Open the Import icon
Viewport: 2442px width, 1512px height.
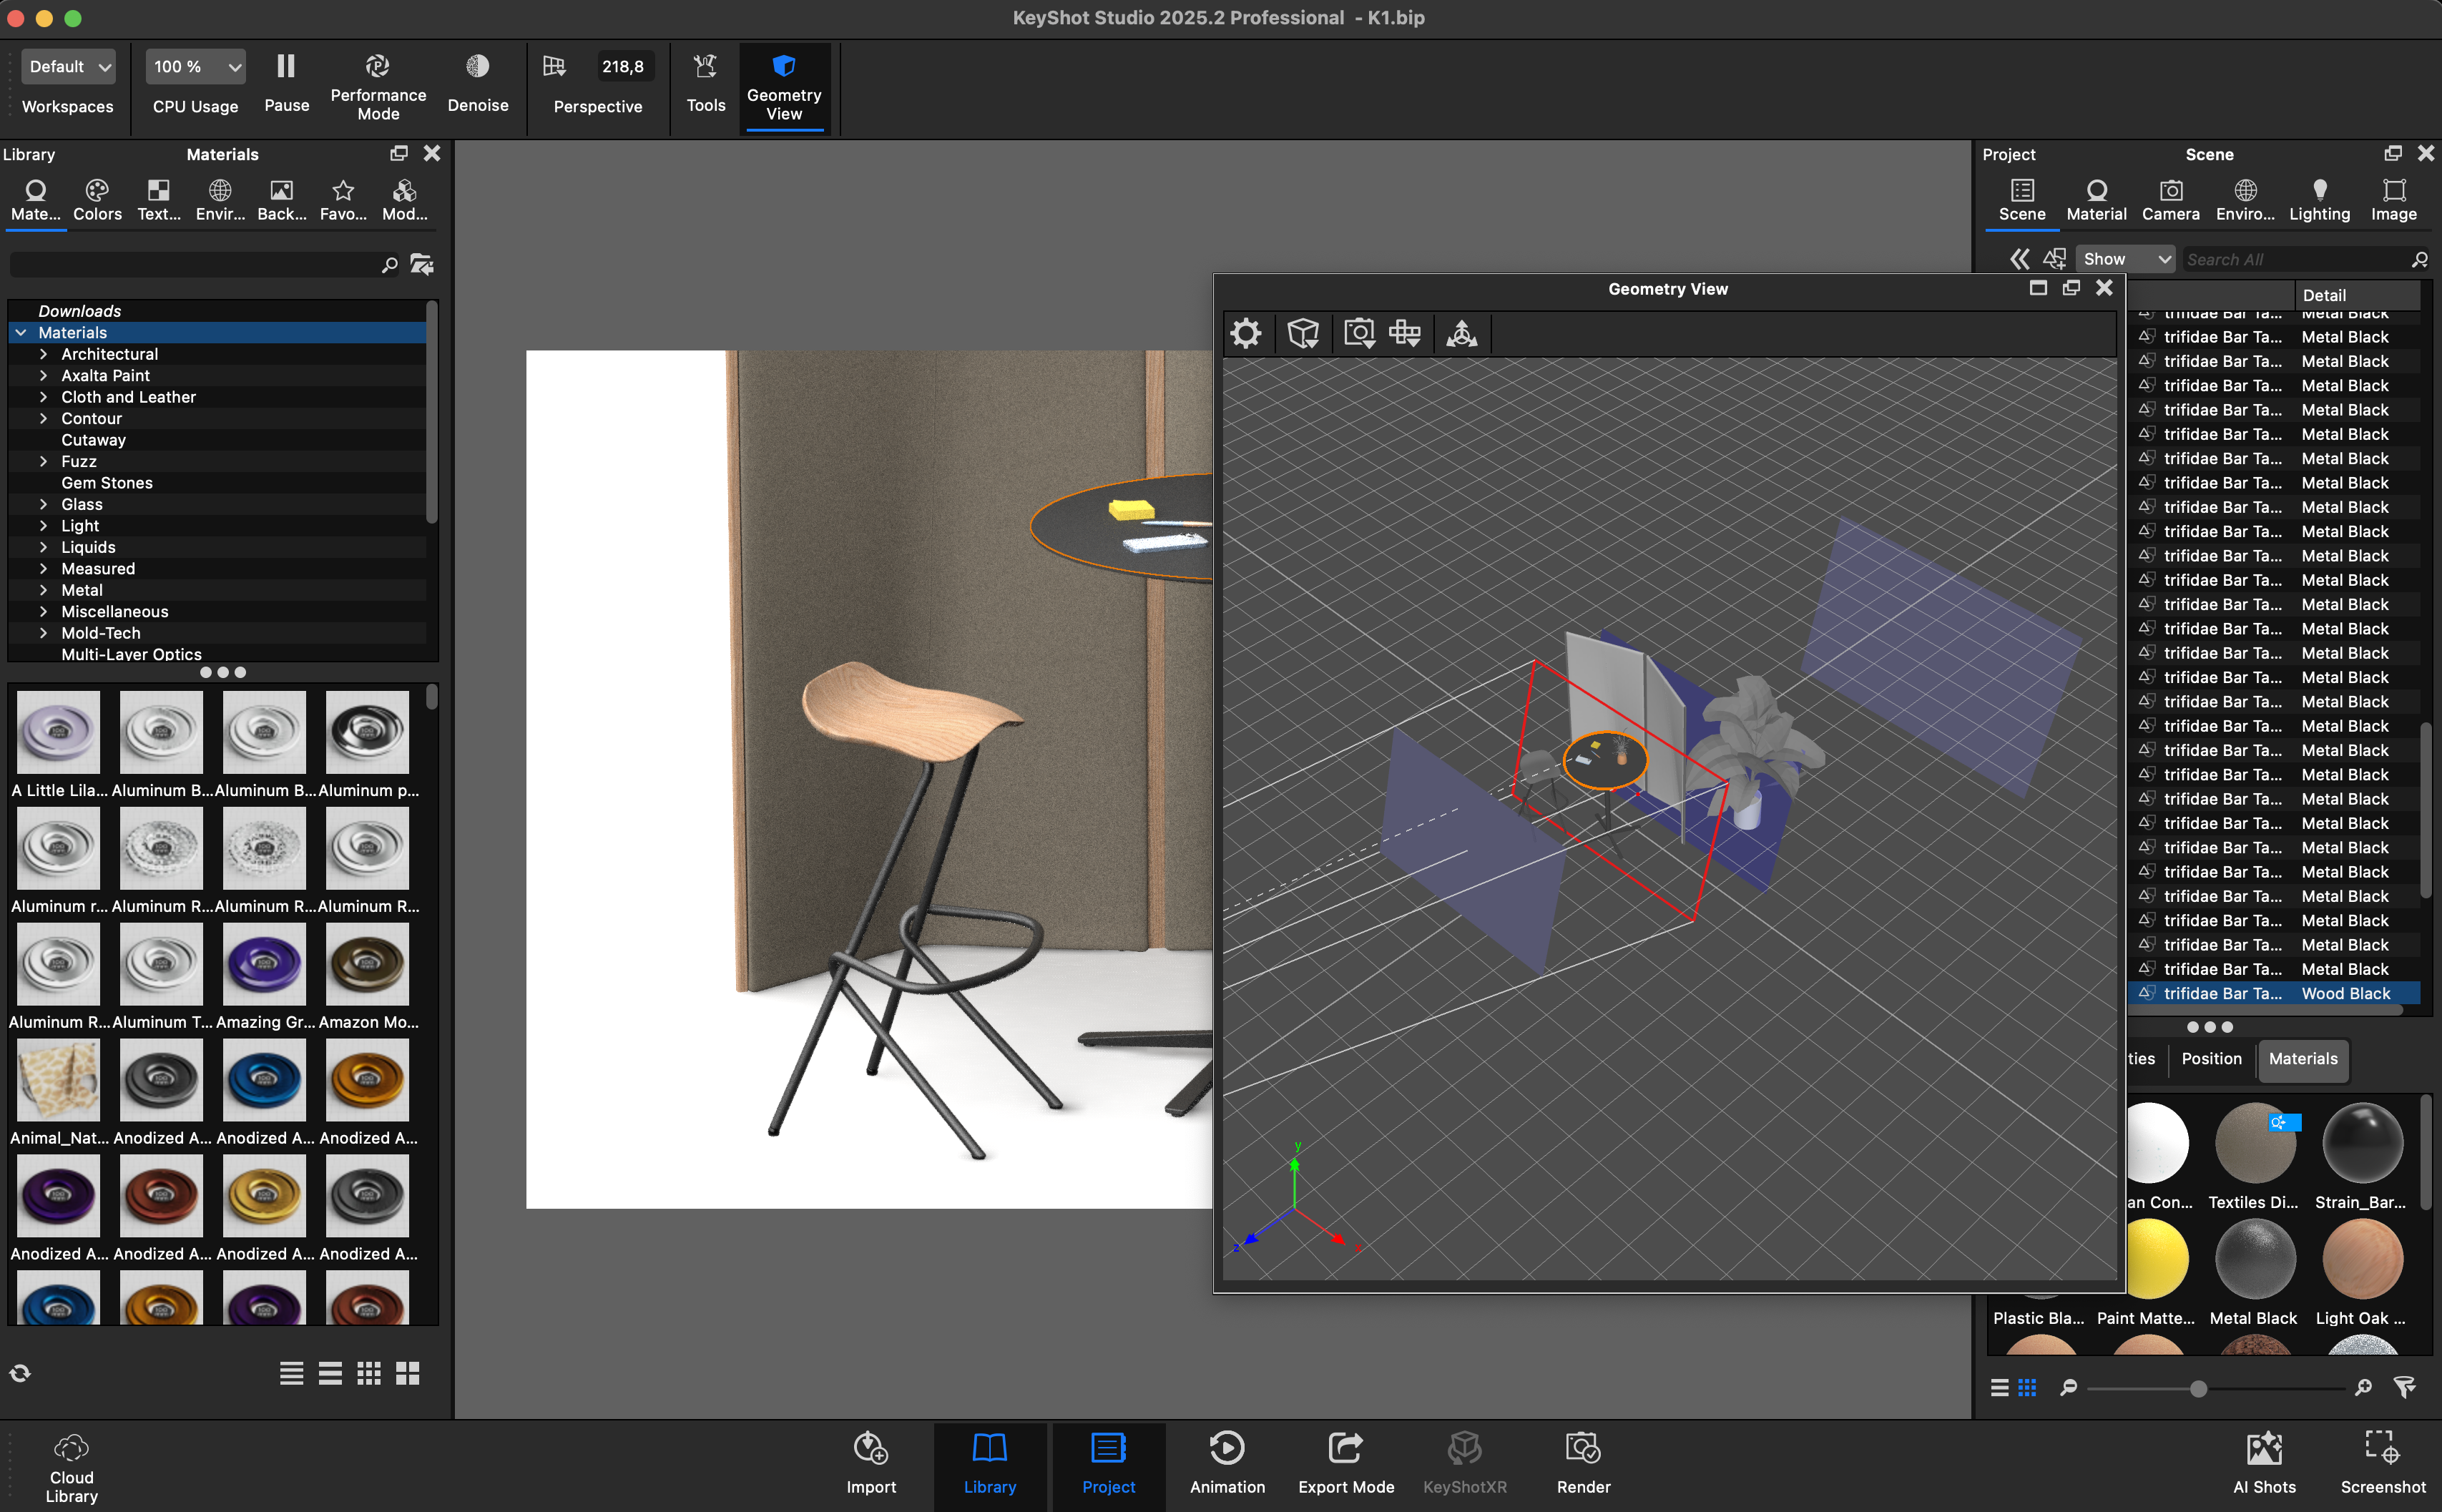[870, 1448]
